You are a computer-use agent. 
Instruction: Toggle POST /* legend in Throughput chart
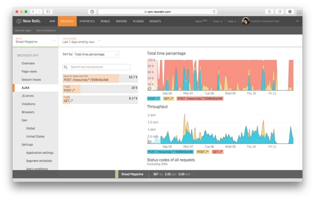pyautogui.click(x=203, y=152)
